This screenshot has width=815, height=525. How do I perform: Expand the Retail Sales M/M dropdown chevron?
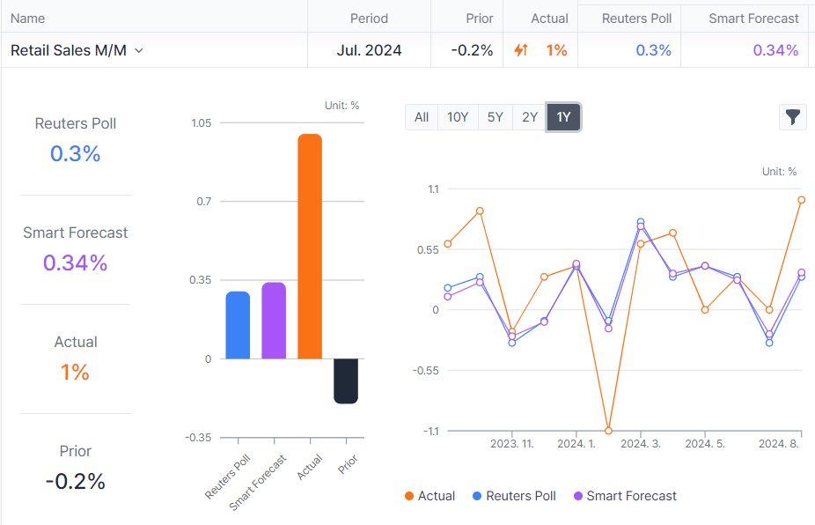(x=139, y=51)
